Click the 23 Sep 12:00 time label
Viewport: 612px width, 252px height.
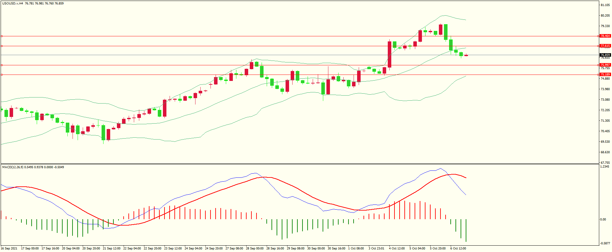pos(173,248)
